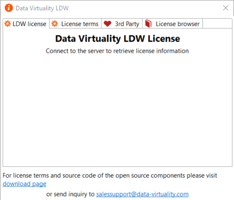The image size is (234, 200).
Task: Open the LDW license tab
Action: tap(26, 24)
